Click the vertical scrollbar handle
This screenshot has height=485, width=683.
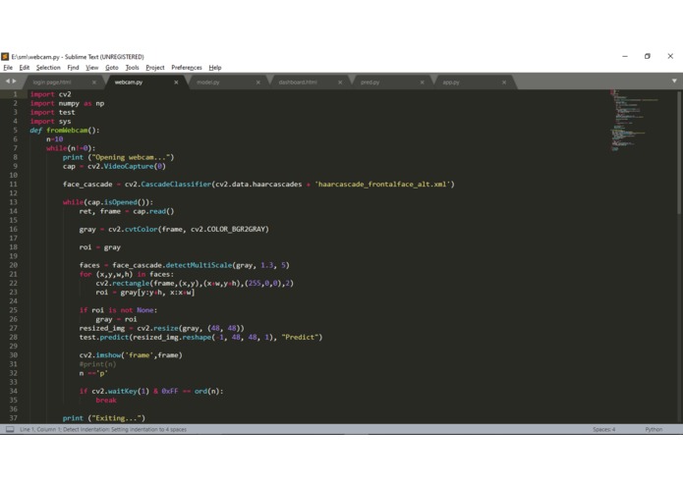click(679, 152)
